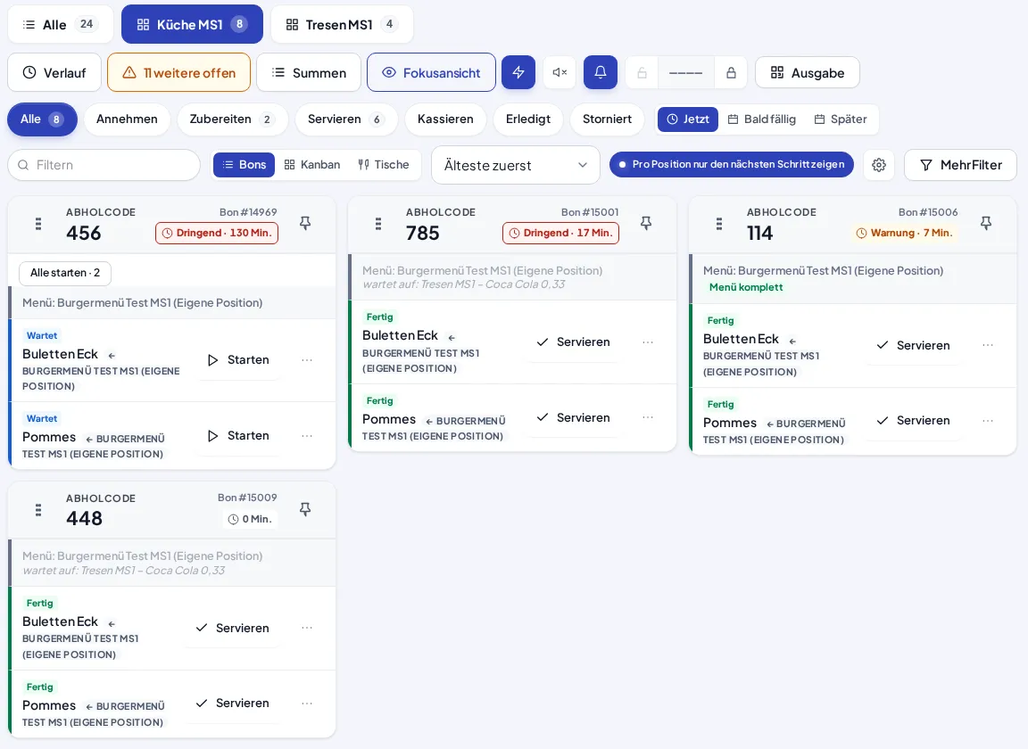Toggle 'Pro Position nur den nächsten Schritt zeigen'
Screen dimensions: 1028x749
click(732, 164)
